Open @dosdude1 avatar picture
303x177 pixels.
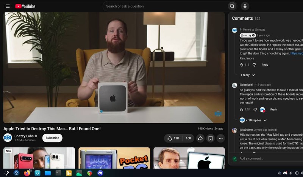click(x=234, y=85)
